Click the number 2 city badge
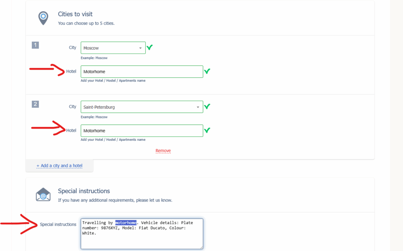The width and height of the screenshot is (403, 251). tap(35, 104)
